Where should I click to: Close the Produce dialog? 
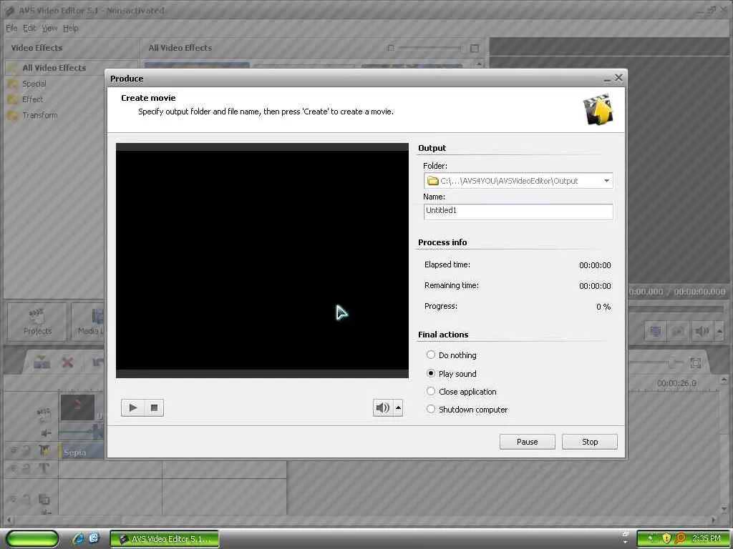pos(618,77)
